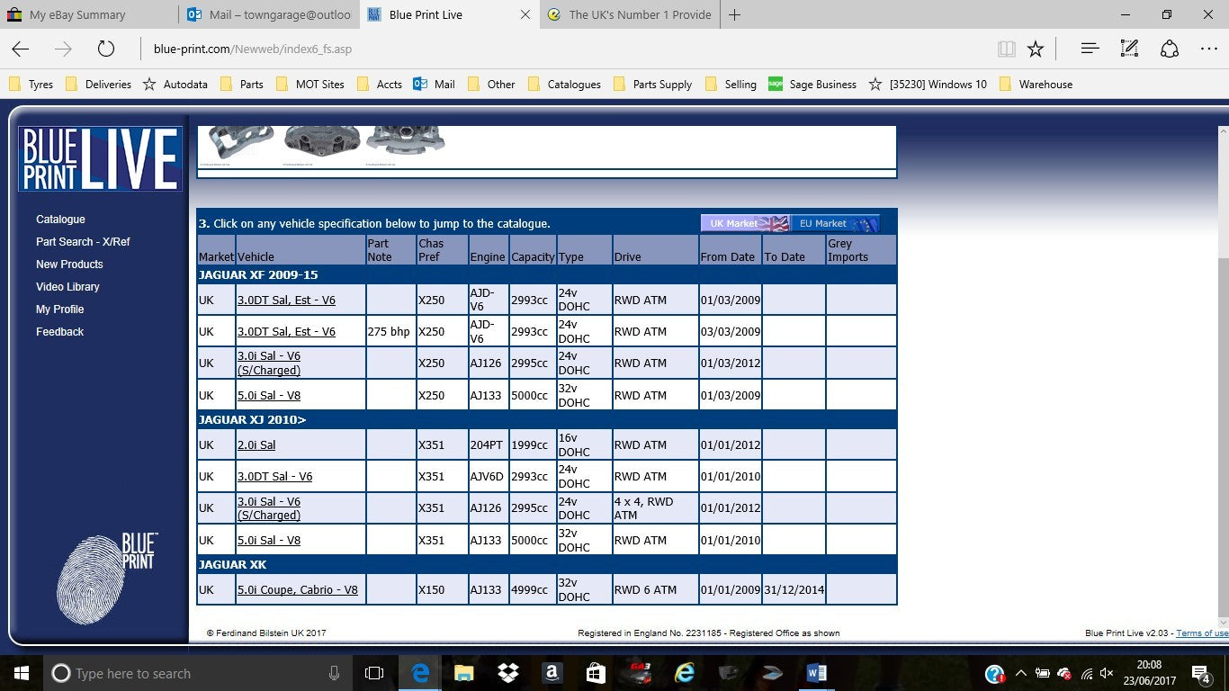Show hidden system tray icons chevron
The image size is (1229, 691).
pyautogui.click(x=1020, y=673)
